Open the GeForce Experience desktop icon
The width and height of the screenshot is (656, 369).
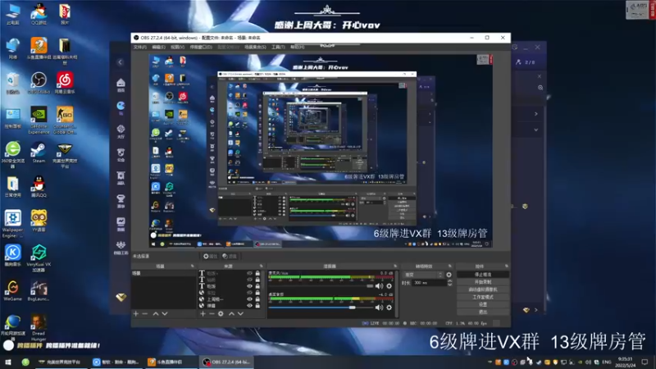coord(39,120)
